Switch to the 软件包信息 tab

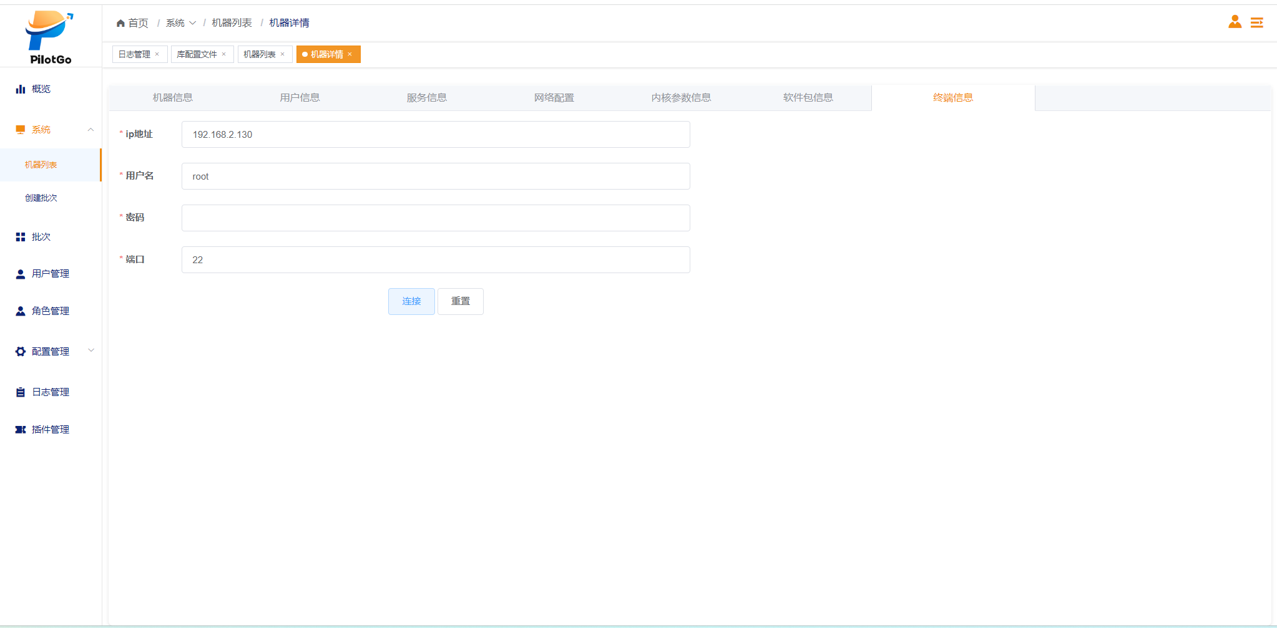(x=808, y=98)
